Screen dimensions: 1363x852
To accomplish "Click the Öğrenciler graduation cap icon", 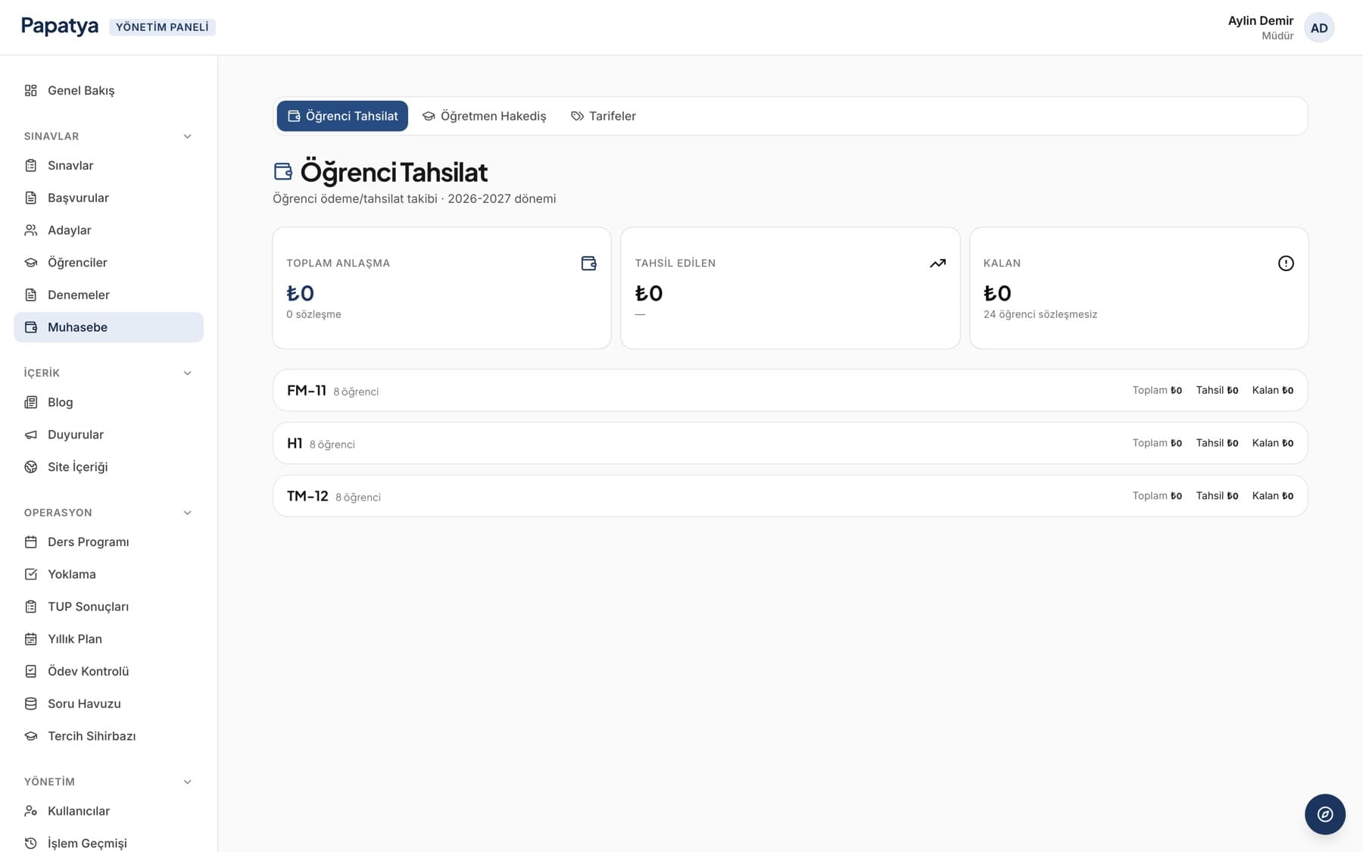I will point(31,263).
